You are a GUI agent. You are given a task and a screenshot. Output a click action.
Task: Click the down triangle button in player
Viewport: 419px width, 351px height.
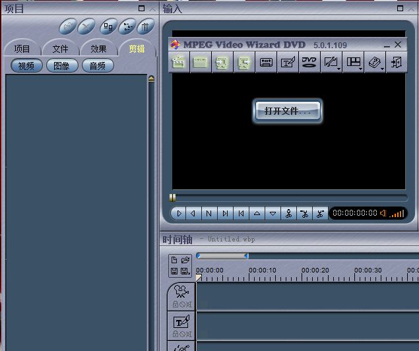(273, 213)
